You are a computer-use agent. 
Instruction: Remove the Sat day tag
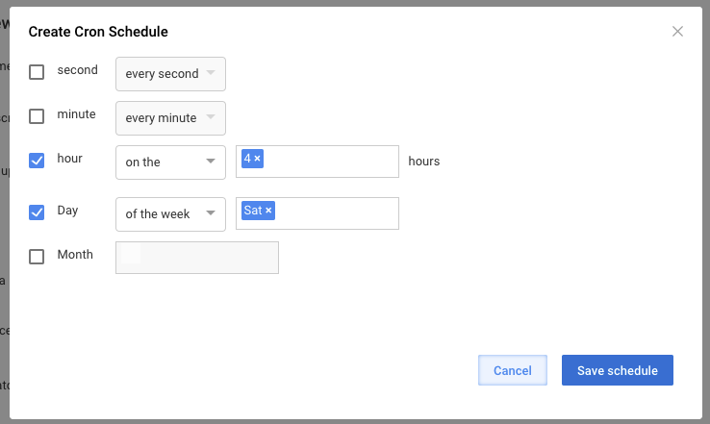pyautogui.click(x=268, y=211)
